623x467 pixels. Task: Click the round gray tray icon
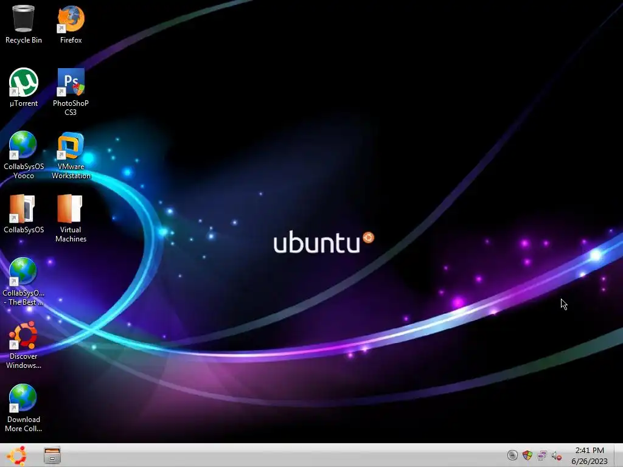pos(512,455)
